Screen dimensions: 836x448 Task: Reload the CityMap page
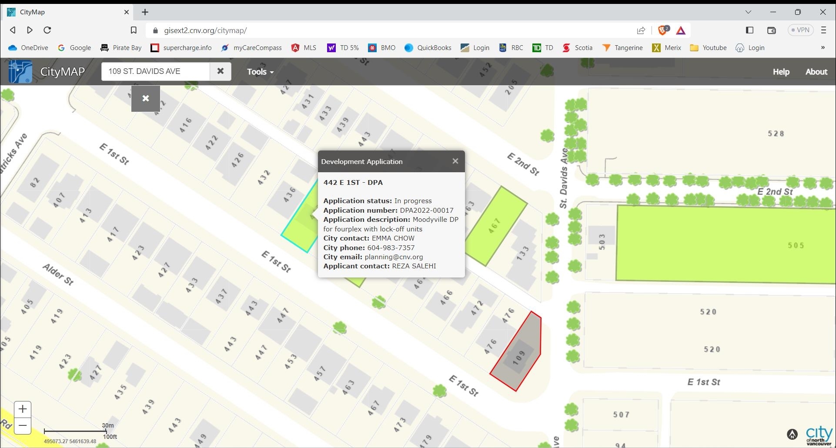coord(47,30)
